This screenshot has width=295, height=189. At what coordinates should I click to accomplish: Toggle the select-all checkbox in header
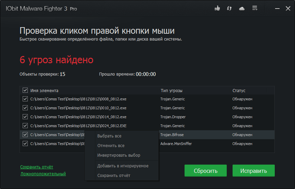coord(25,90)
